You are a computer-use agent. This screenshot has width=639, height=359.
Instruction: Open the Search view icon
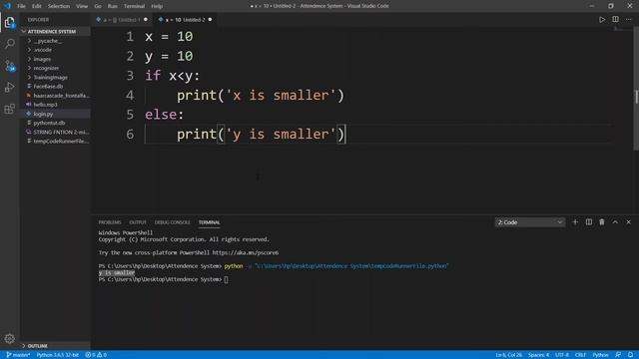pos(9,44)
